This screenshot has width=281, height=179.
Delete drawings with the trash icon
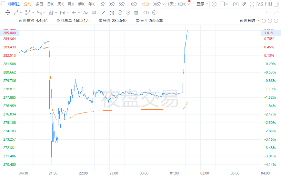[136, 13]
